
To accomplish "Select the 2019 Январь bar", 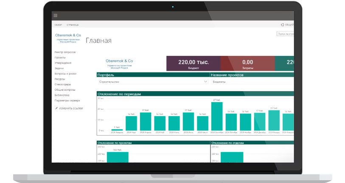I will point(274,121).
